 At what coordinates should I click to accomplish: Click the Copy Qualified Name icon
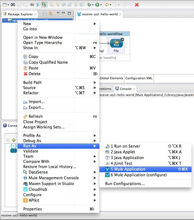[25, 62]
